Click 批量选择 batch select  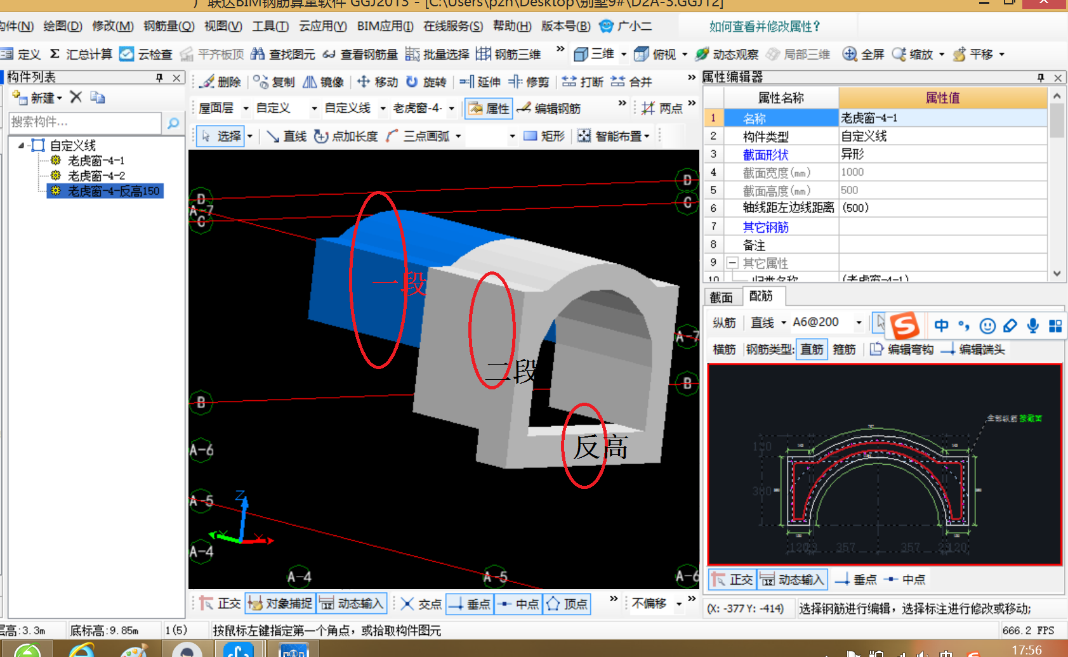click(437, 55)
